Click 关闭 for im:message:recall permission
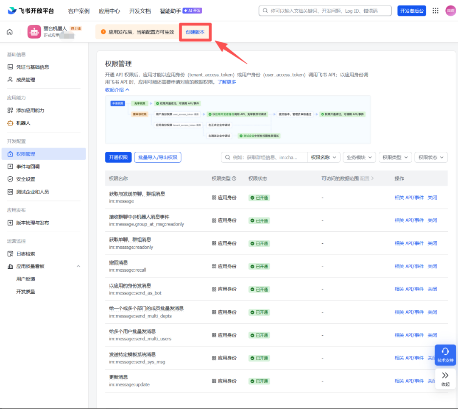Image resolution: width=458 pixels, height=409 pixels. coord(432,266)
